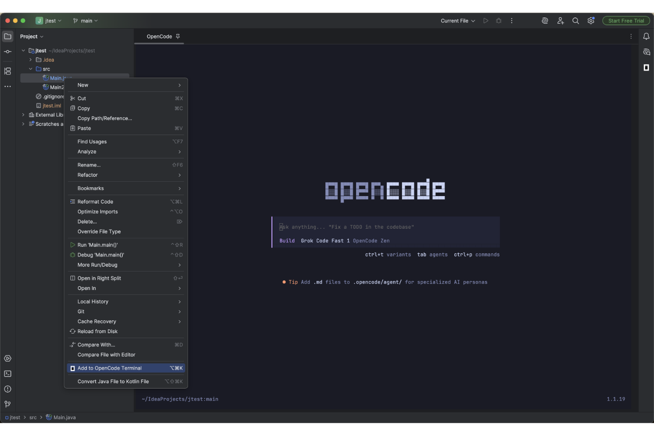654x436 pixels.
Task: Click the jtest project badge icon 'J'
Action: pyautogui.click(x=39, y=21)
